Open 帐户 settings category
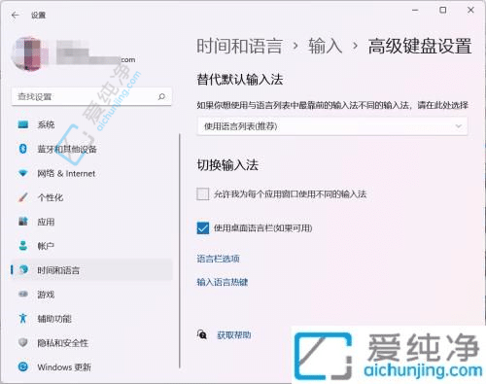486x384 pixels. pos(91,246)
